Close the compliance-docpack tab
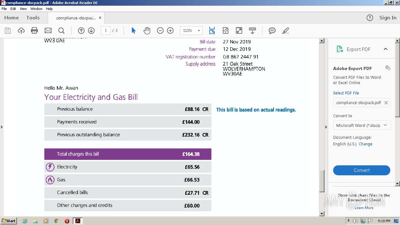Image resolution: width=400 pixels, height=225 pixels. 100,18
